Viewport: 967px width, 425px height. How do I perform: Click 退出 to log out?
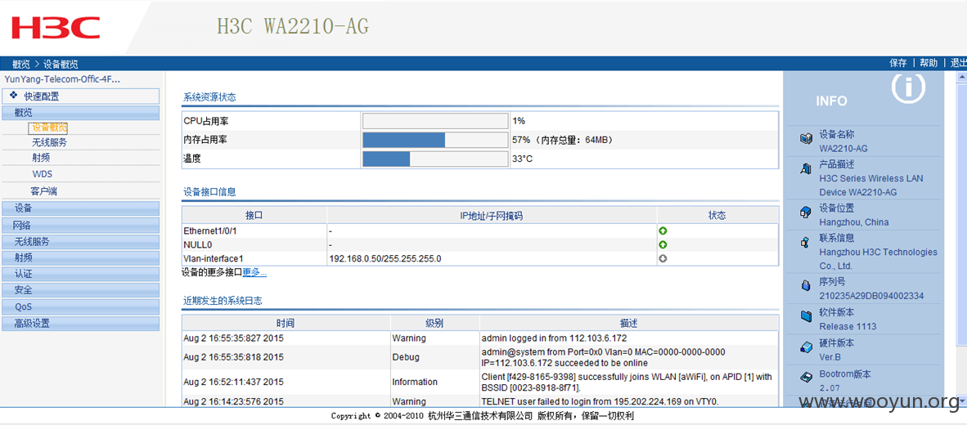coord(958,63)
